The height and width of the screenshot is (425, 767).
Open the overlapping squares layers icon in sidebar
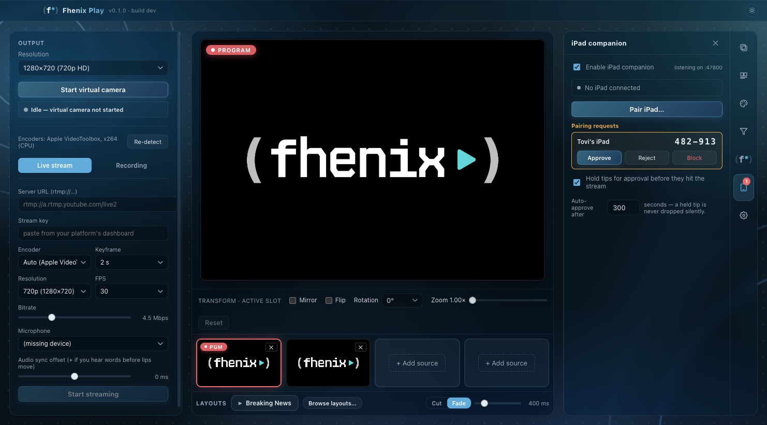click(744, 48)
